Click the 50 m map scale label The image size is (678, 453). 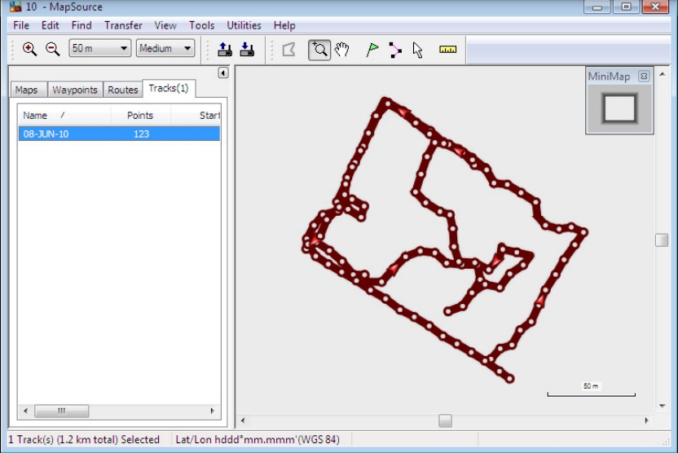(x=591, y=386)
